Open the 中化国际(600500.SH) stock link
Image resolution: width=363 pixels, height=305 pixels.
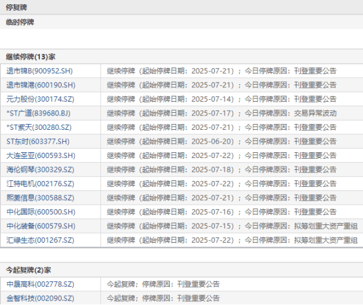pos(41,212)
